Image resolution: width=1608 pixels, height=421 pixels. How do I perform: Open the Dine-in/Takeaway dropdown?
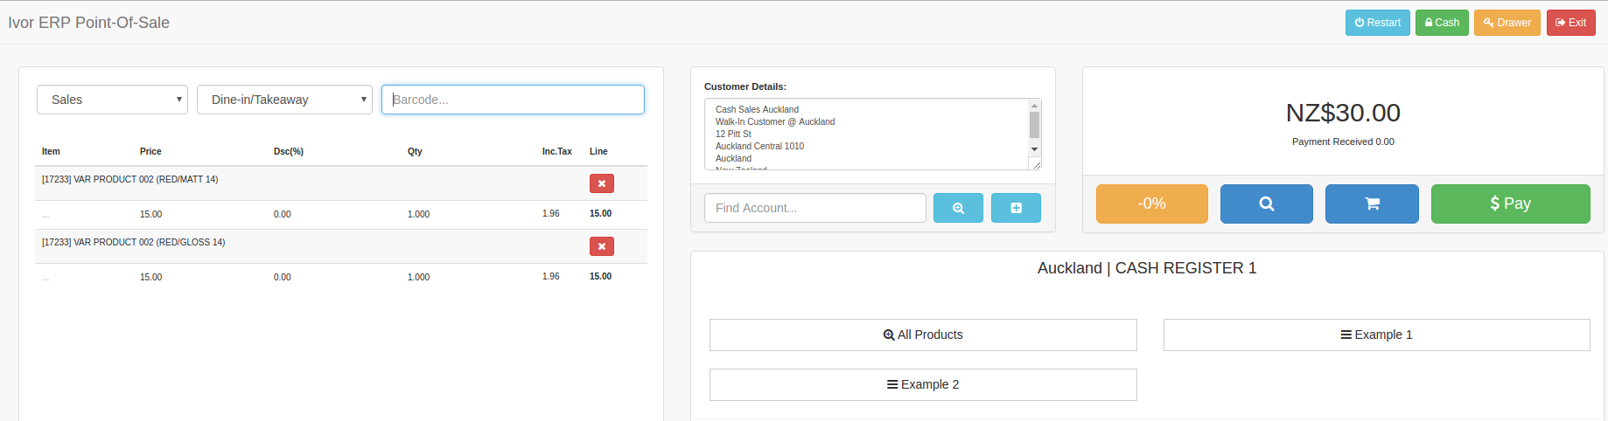coord(284,100)
